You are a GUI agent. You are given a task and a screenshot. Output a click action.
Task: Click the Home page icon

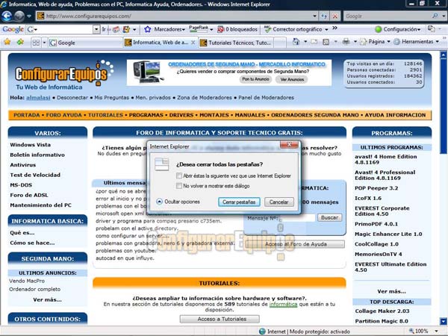pos(296,42)
